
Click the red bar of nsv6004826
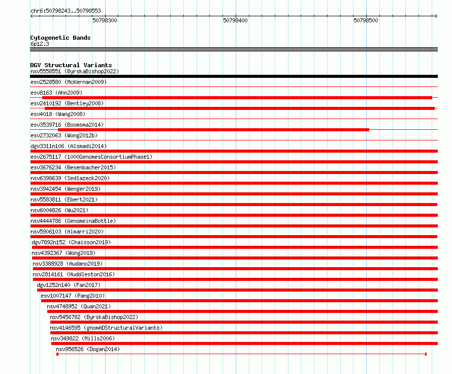point(234,215)
